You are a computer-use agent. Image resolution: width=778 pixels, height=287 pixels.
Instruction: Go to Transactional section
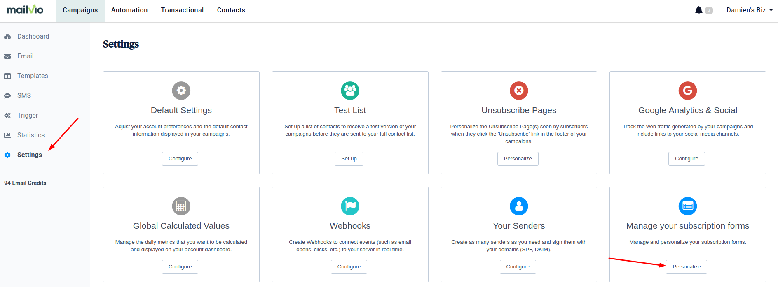[182, 10]
